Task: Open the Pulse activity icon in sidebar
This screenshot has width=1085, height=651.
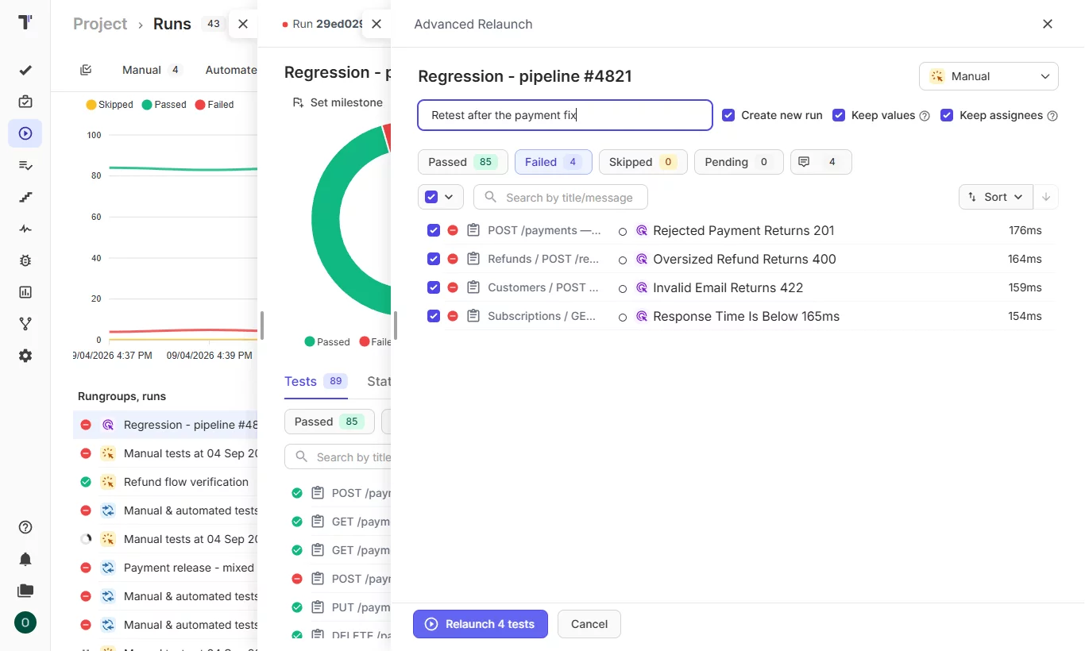Action: (x=25, y=229)
